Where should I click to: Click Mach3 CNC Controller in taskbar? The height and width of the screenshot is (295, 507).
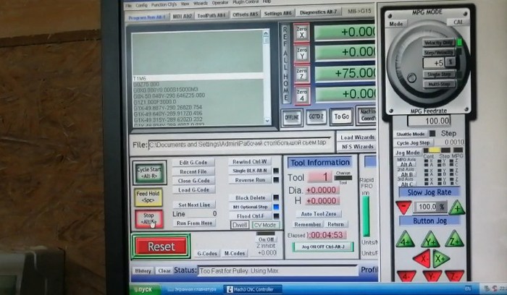[253, 289]
